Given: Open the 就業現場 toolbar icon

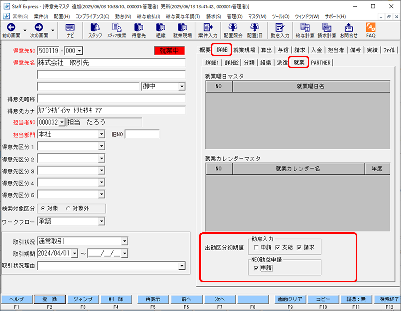Looking at the screenshot, I should click(x=182, y=30).
